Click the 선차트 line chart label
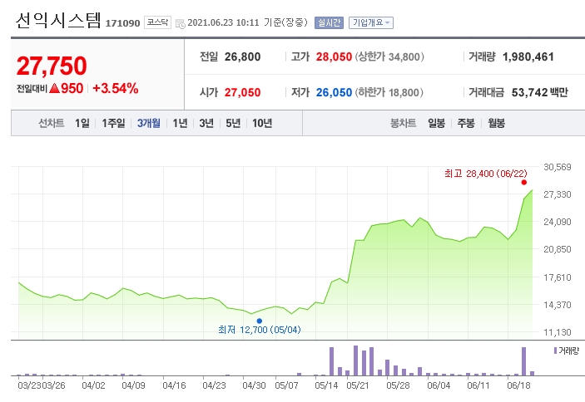Viewport: 585px width, 402px height. [x=52, y=123]
